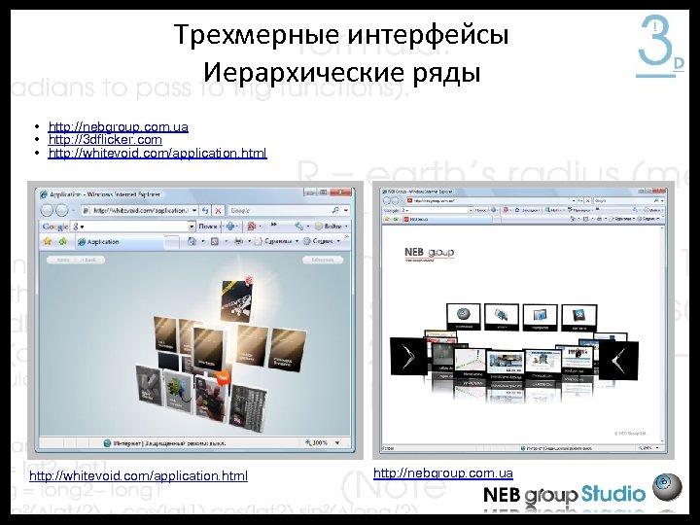Click Favorites star icon in the Application browser
The height and width of the screenshot is (525, 700).
click(48, 241)
